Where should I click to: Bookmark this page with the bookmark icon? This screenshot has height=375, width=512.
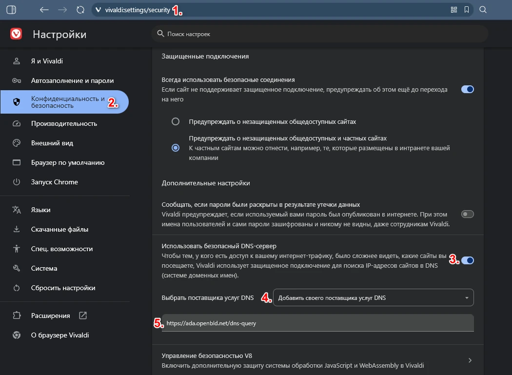pyautogui.click(x=467, y=10)
